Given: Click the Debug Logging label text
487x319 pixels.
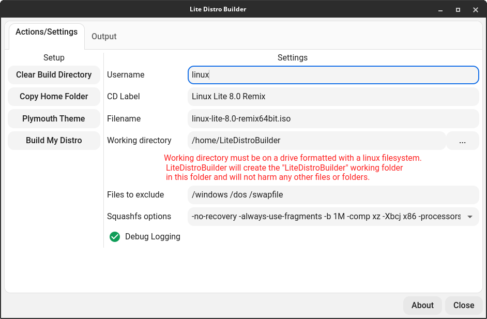Looking at the screenshot, I should click(x=153, y=237).
